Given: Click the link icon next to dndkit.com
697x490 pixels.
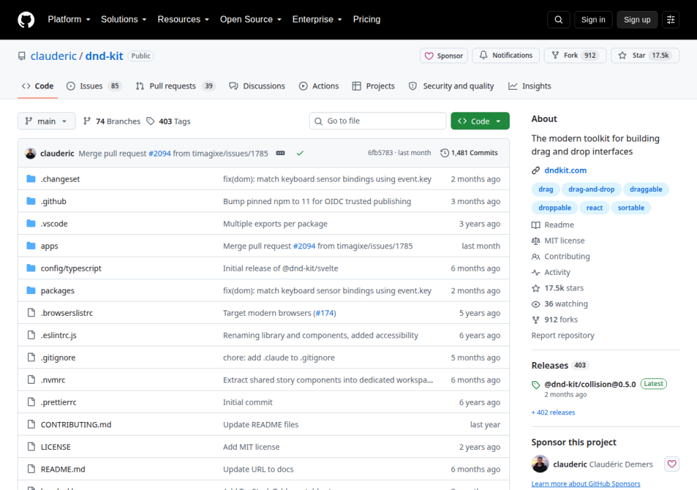Looking at the screenshot, I should [536, 170].
